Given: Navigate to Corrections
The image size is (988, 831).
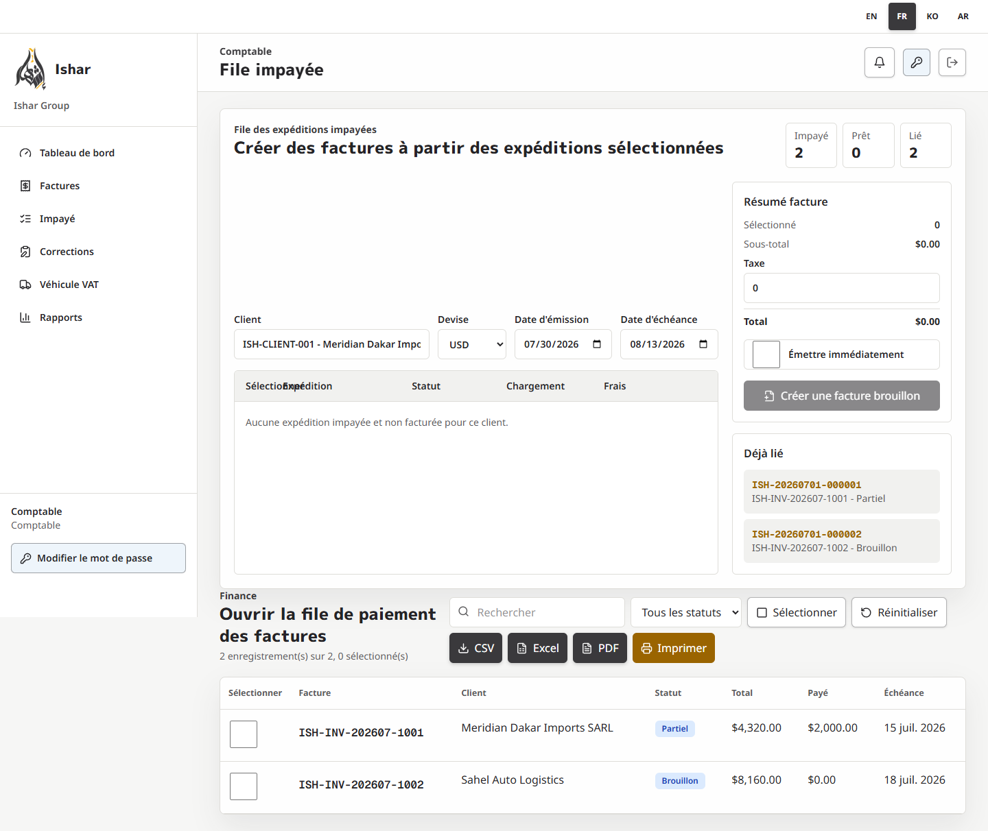Looking at the screenshot, I should [x=99, y=252].
